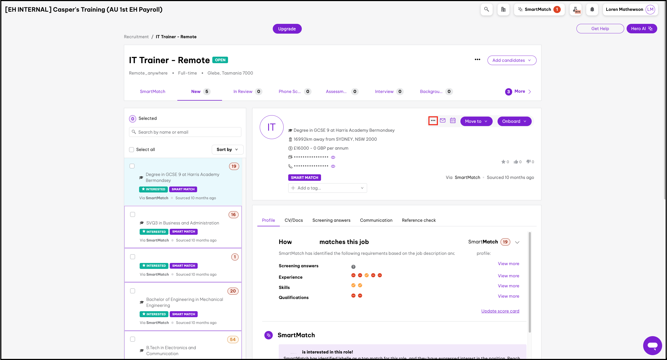Image resolution: width=667 pixels, height=360 pixels.
Task: Open the Add candidates dropdown
Action: [x=512, y=60]
